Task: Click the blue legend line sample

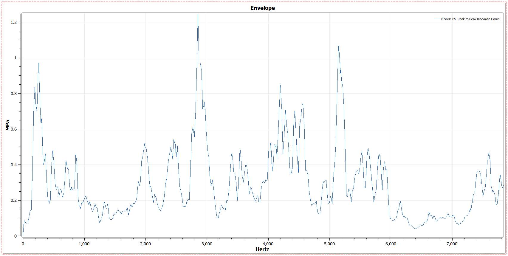Action: (437, 19)
